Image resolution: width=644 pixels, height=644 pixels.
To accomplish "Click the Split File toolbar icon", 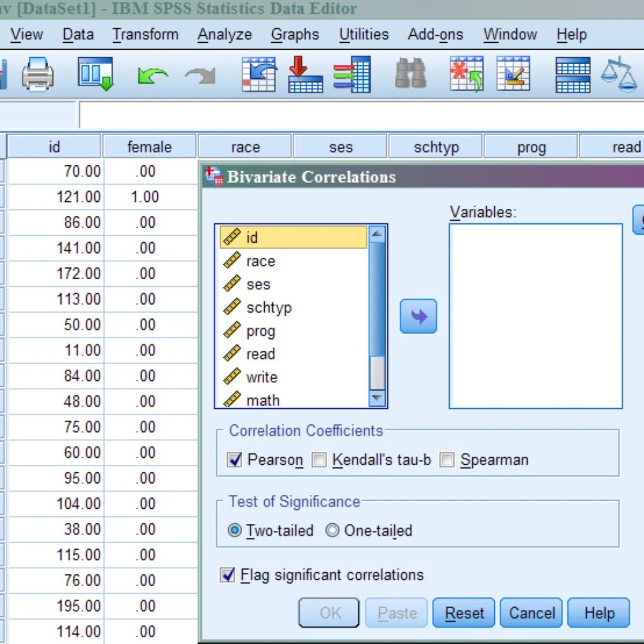I will [572, 74].
